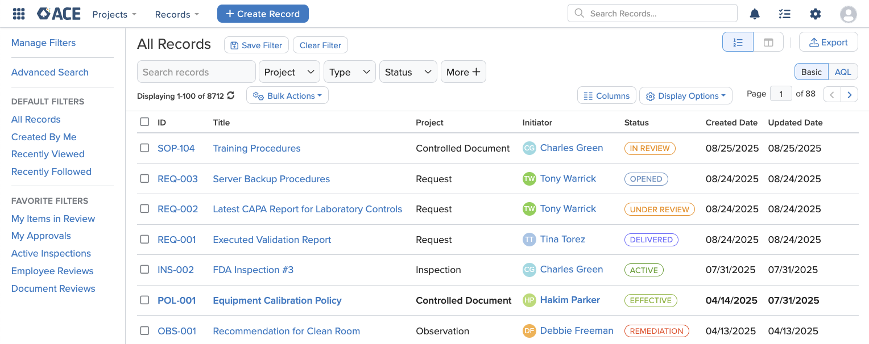This screenshot has width=869, height=344.
Task: Tick the checkbox for SOP-104 row
Action: [x=144, y=148]
